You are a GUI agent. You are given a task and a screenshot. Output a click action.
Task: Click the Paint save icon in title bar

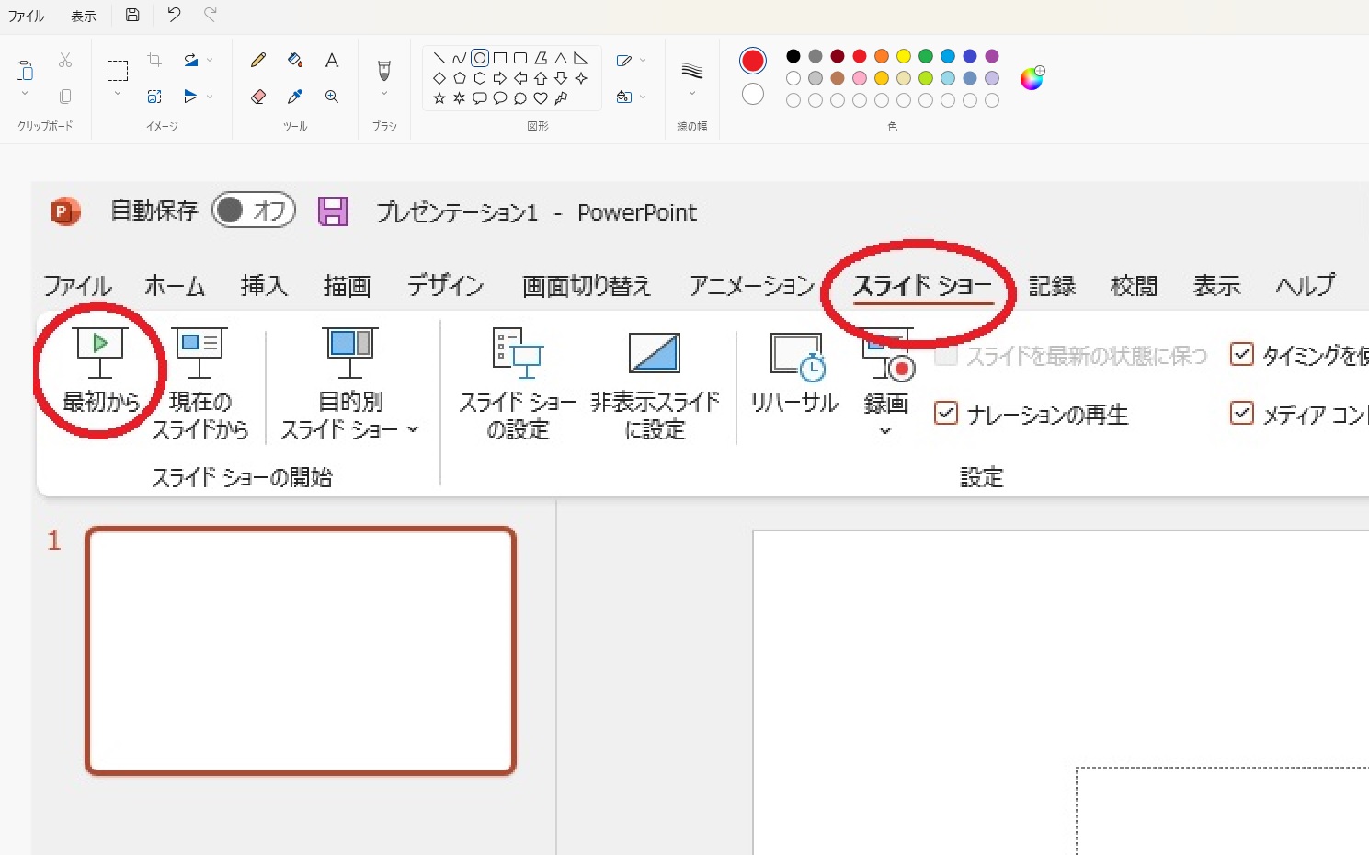pyautogui.click(x=132, y=15)
